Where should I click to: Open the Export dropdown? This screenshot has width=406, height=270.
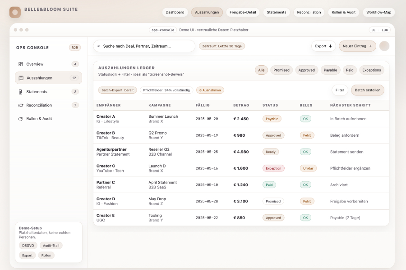[323, 46]
